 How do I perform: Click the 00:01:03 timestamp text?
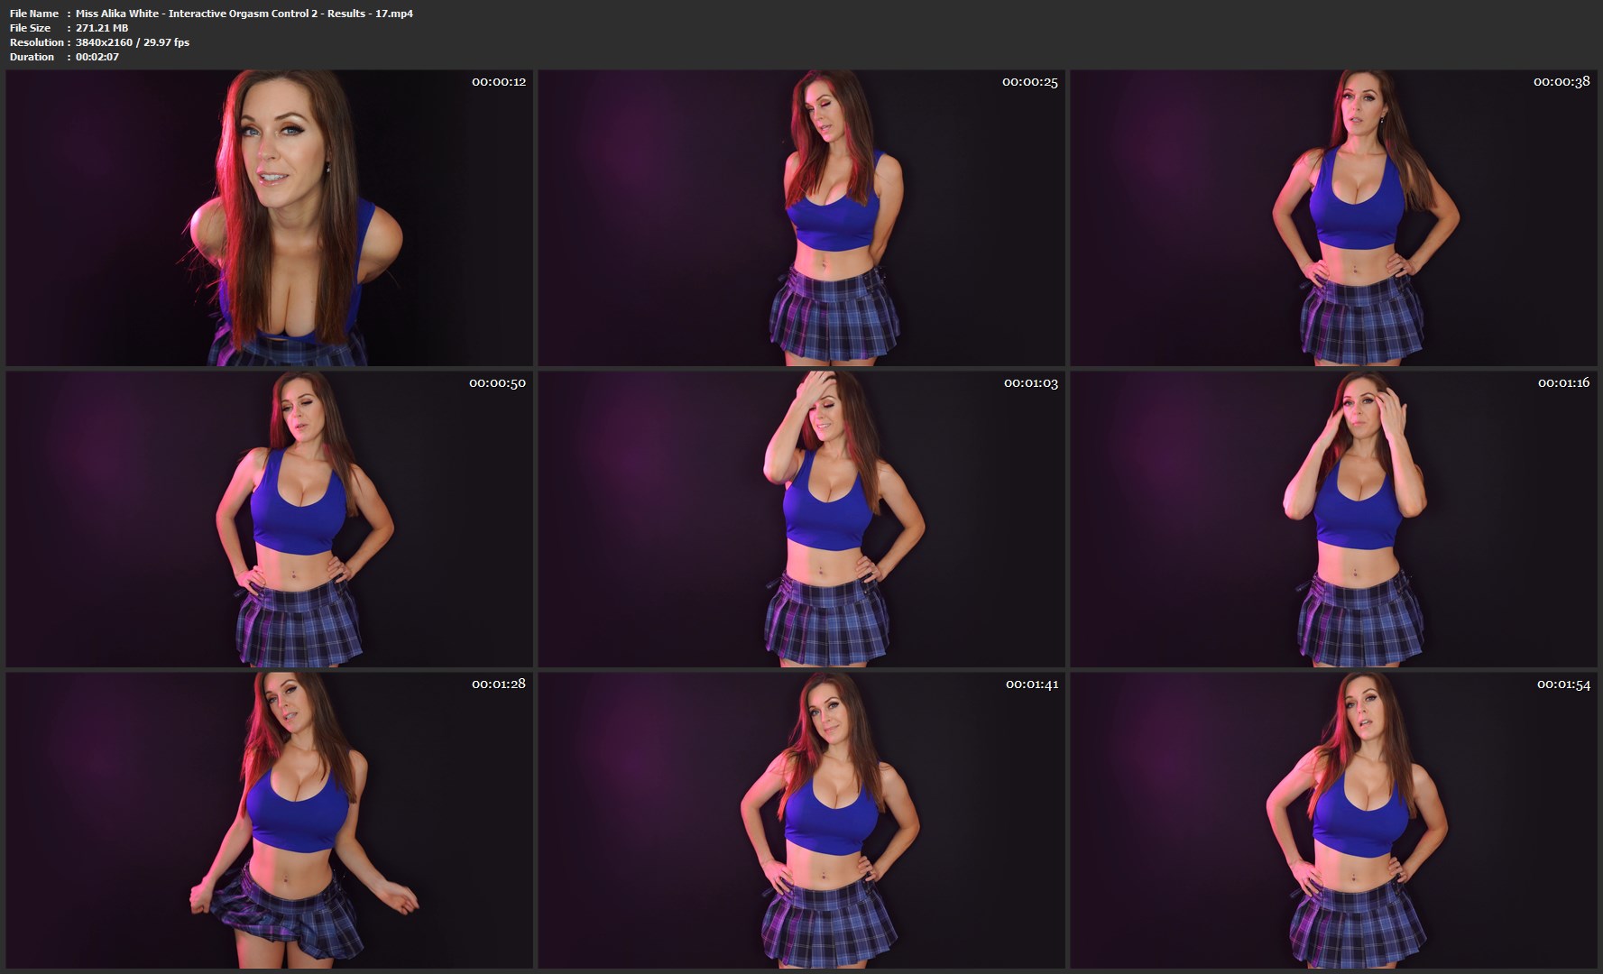[x=1030, y=383]
